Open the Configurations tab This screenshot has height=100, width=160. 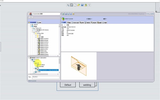[x=99, y=23]
